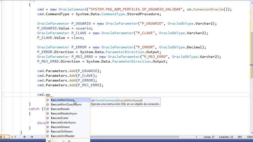
Task: Click the clave value assignment
Action: (77, 38)
